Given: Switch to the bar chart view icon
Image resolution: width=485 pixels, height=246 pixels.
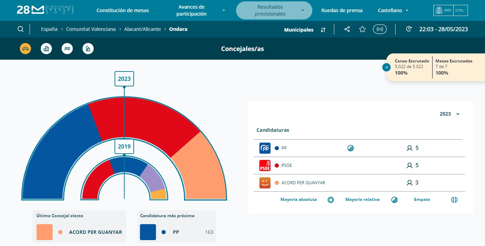Looking at the screenshot, I should (x=46, y=49).
